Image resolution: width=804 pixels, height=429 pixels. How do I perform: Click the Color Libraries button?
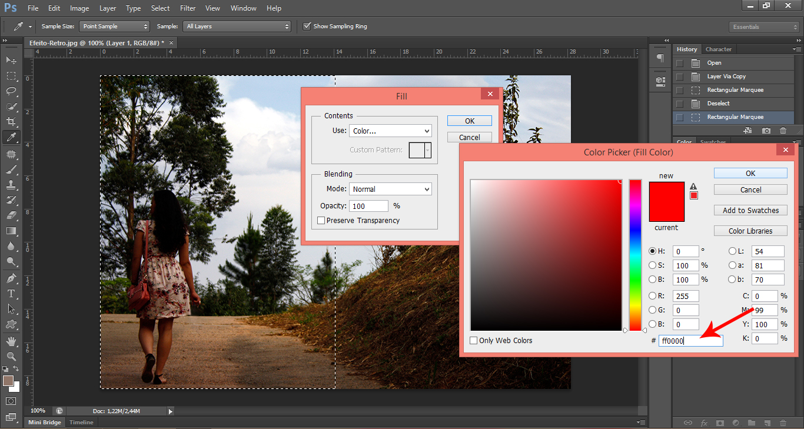[x=750, y=231]
